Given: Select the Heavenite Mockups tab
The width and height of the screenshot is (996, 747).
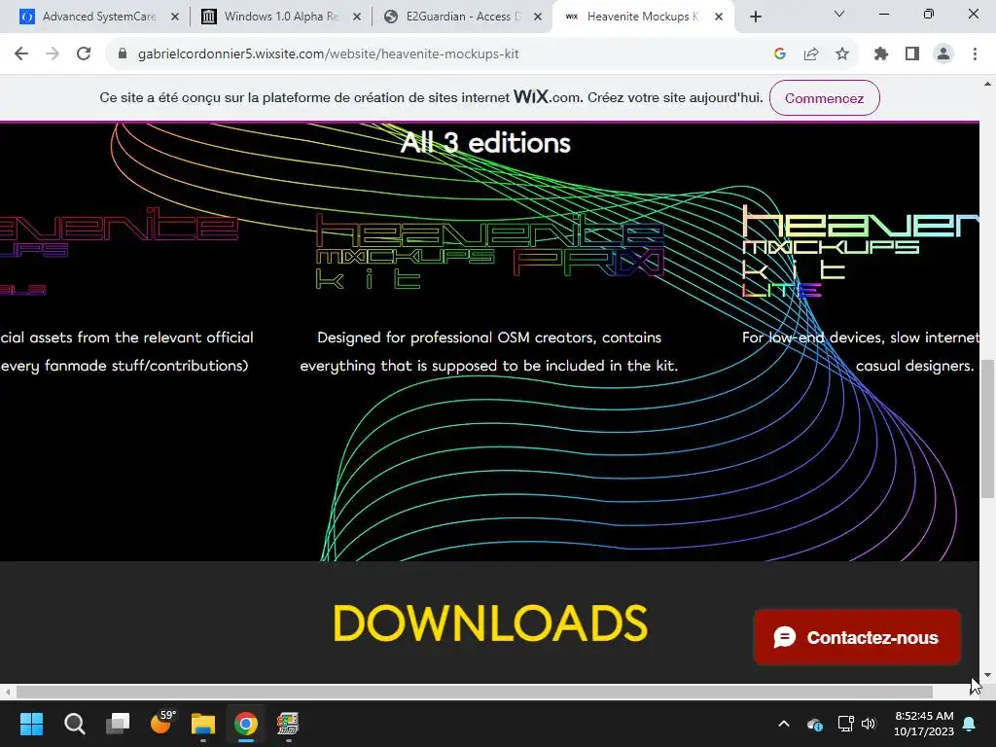Looking at the screenshot, I should click(x=642, y=17).
